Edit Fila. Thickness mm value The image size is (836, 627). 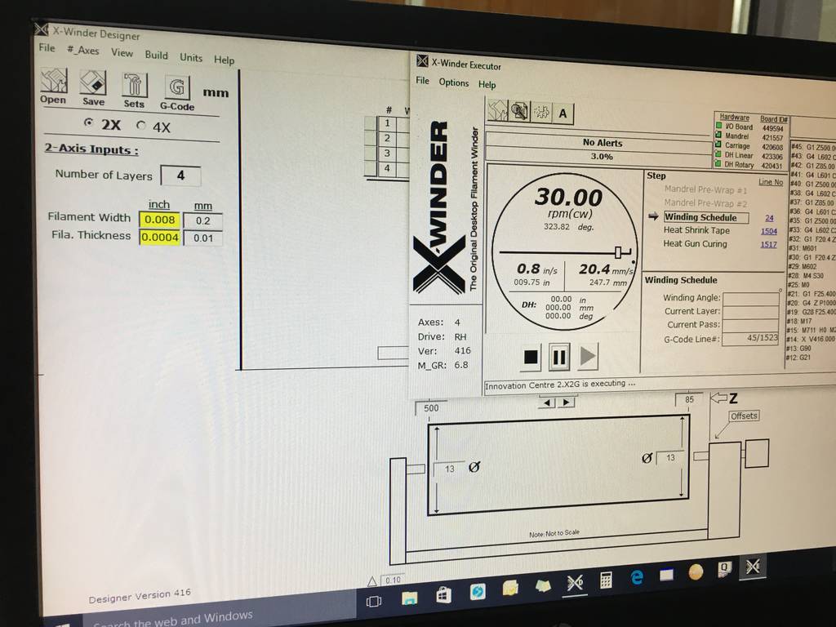pos(202,238)
